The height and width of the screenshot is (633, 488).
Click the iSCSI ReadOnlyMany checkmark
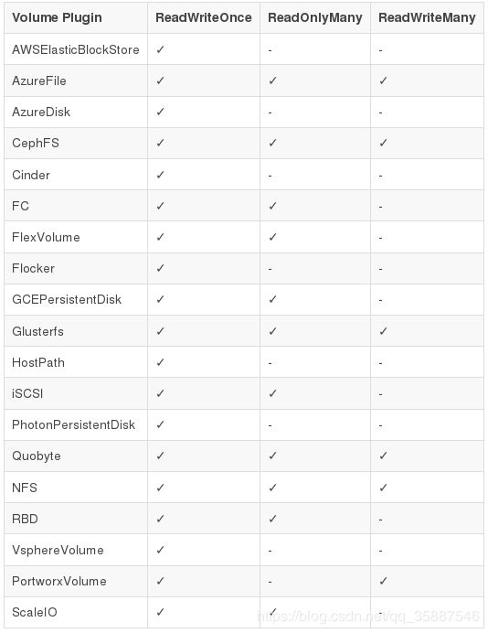pos(272,393)
